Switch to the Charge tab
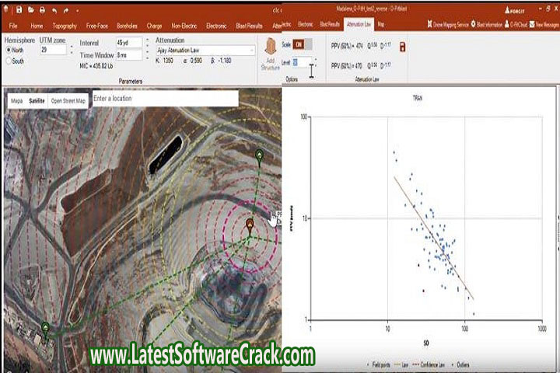This screenshot has width=560, height=373. [x=154, y=26]
